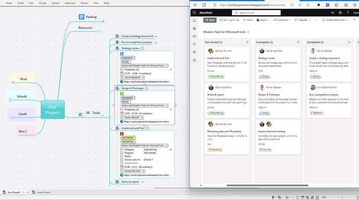Click the SharePoint help question mark
Viewport: 359px width, 200px height.
[348, 13]
